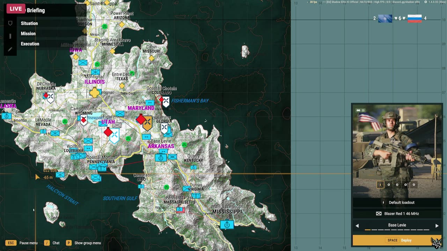The width and height of the screenshot is (447, 251).
Task: Click the spawn icon at Quarry Kentucky
Action: [x=193, y=167]
